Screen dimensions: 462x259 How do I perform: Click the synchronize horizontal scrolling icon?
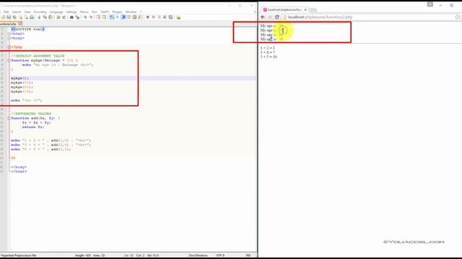pos(104,17)
